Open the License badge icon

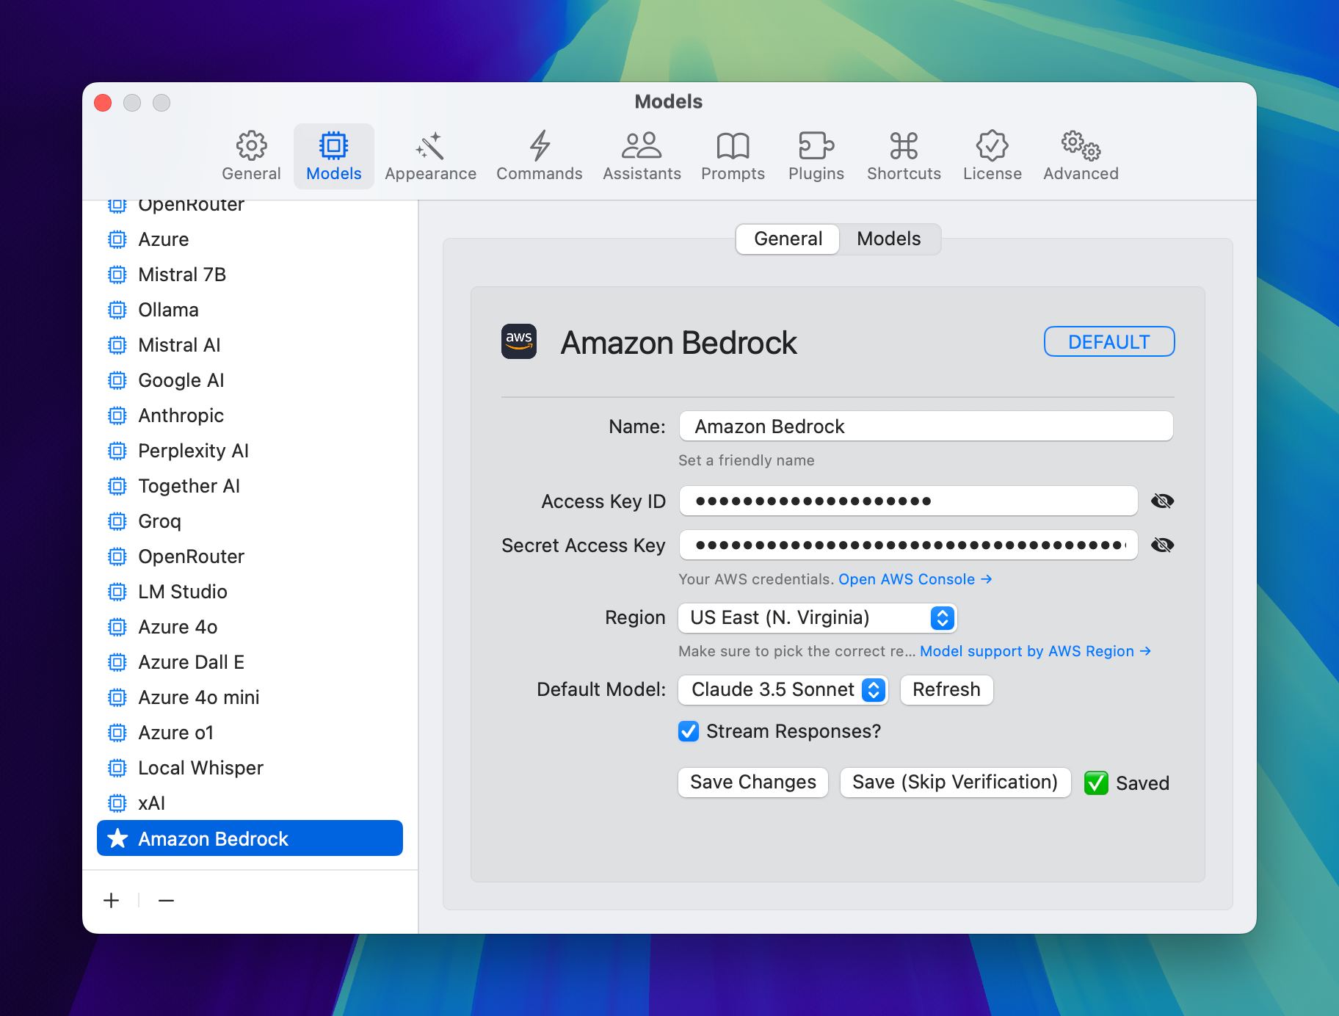tap(992, 145)
